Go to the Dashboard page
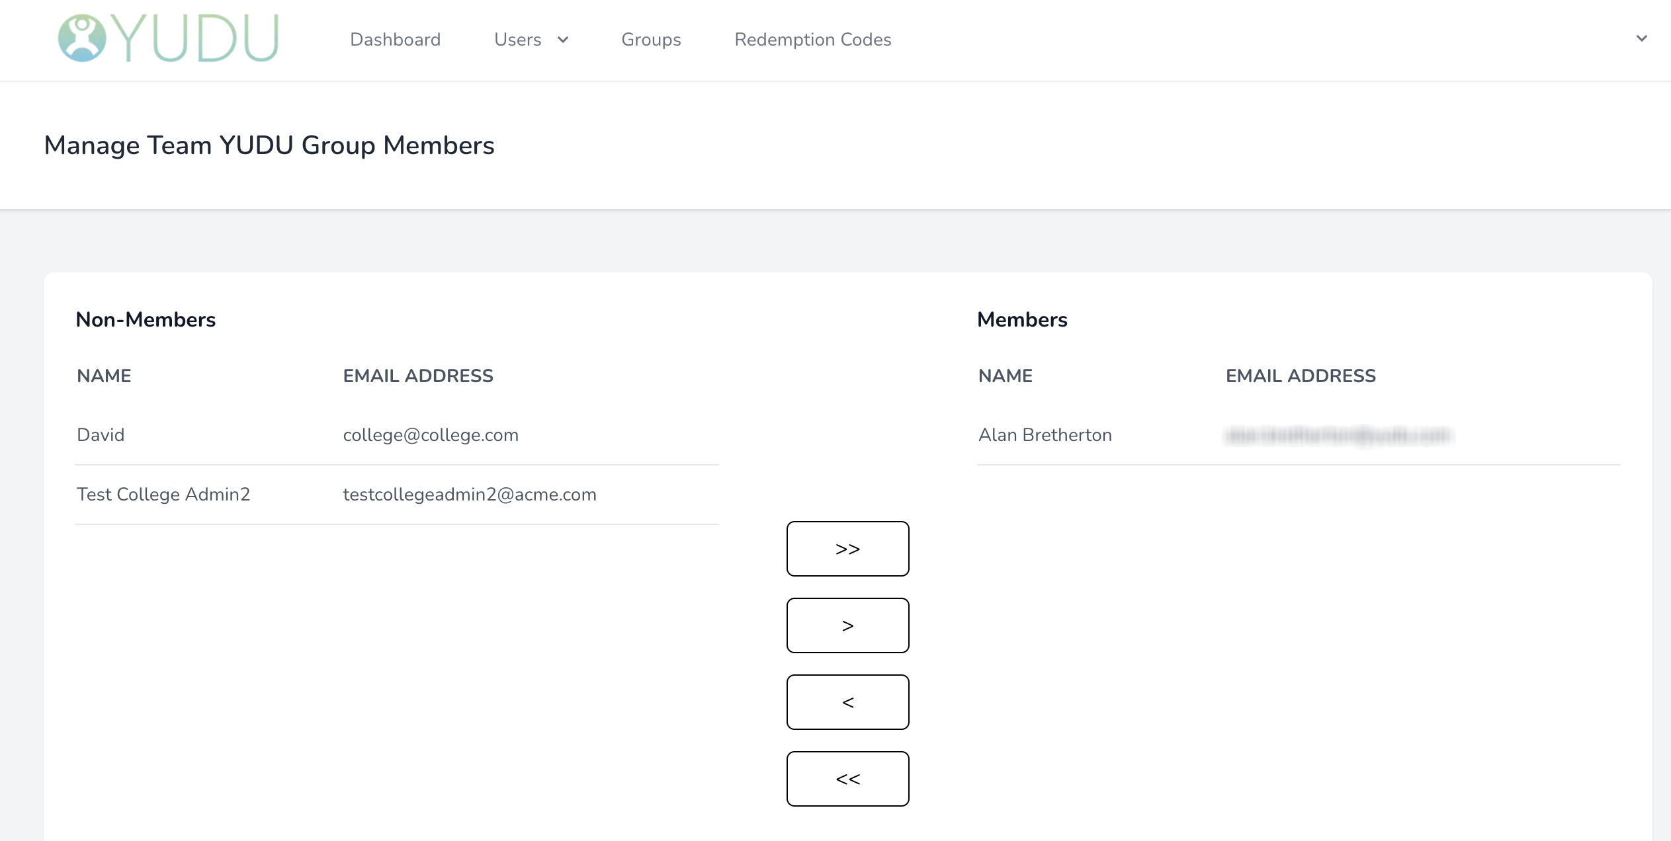This screenshot has width=1671, height=841. (x=395, y=39)
